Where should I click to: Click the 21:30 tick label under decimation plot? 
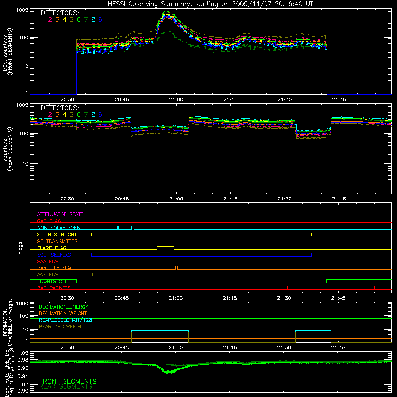pyautogui.click(x=284, y=348)
